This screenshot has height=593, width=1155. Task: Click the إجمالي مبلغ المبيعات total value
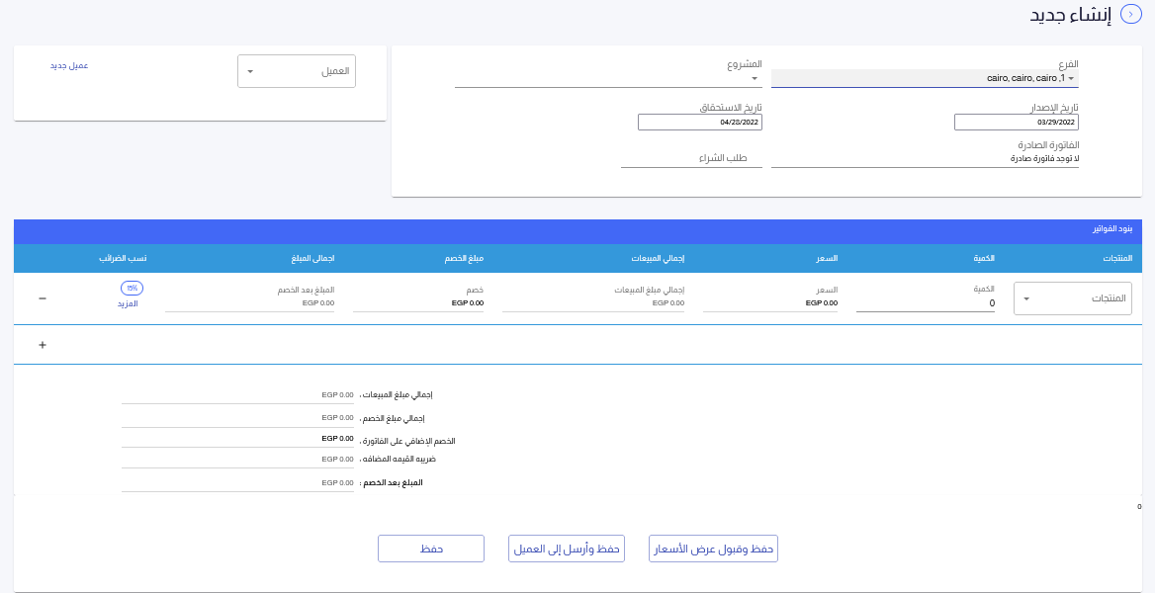click(238, 395)
